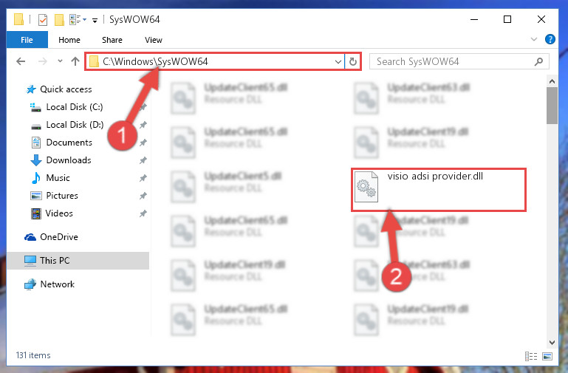Image resolution: width=568 pixels, height=373 pixels.
Task: Refresh the SysWOW64 folder view
Action: click(x=353, y=61)
